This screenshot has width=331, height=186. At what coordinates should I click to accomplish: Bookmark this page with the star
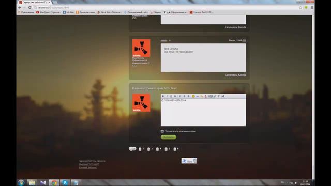click(300, 7)
